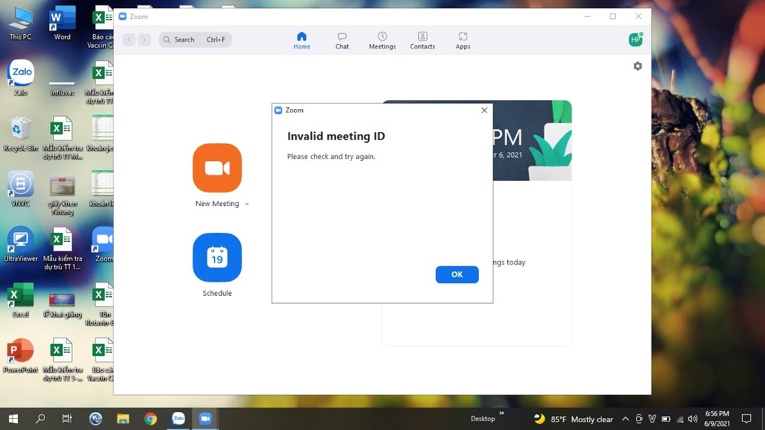The height and width of the screenshot is (430, 765).
Task: Go forward using the right arrow button
Action: point(144,40)
